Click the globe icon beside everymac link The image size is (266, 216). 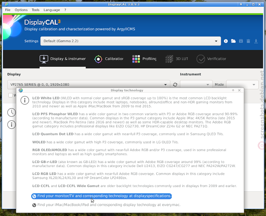34,205
